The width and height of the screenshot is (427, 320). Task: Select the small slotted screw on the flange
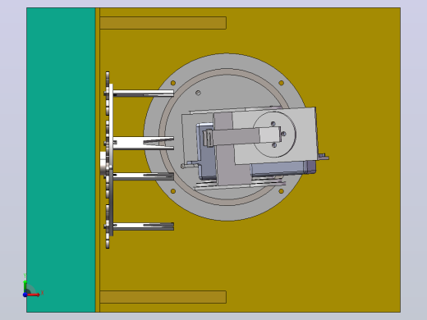point(198,93)
